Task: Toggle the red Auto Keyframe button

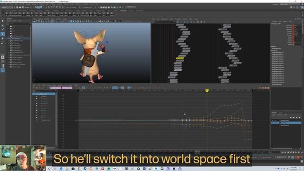Action: (298, 157)
